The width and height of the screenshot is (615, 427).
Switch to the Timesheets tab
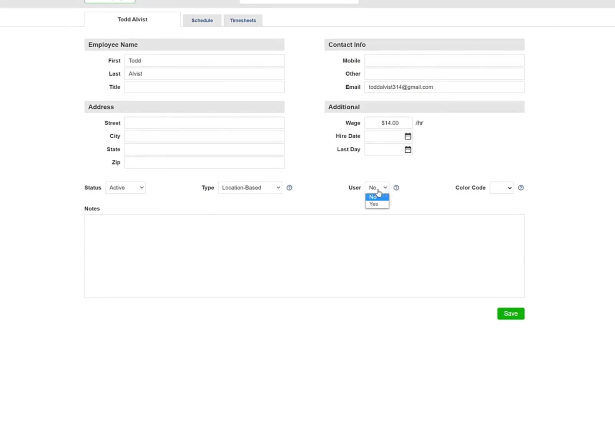click(x=243, y=20)
